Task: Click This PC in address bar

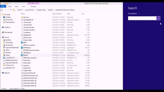Action: pos(20,10)
